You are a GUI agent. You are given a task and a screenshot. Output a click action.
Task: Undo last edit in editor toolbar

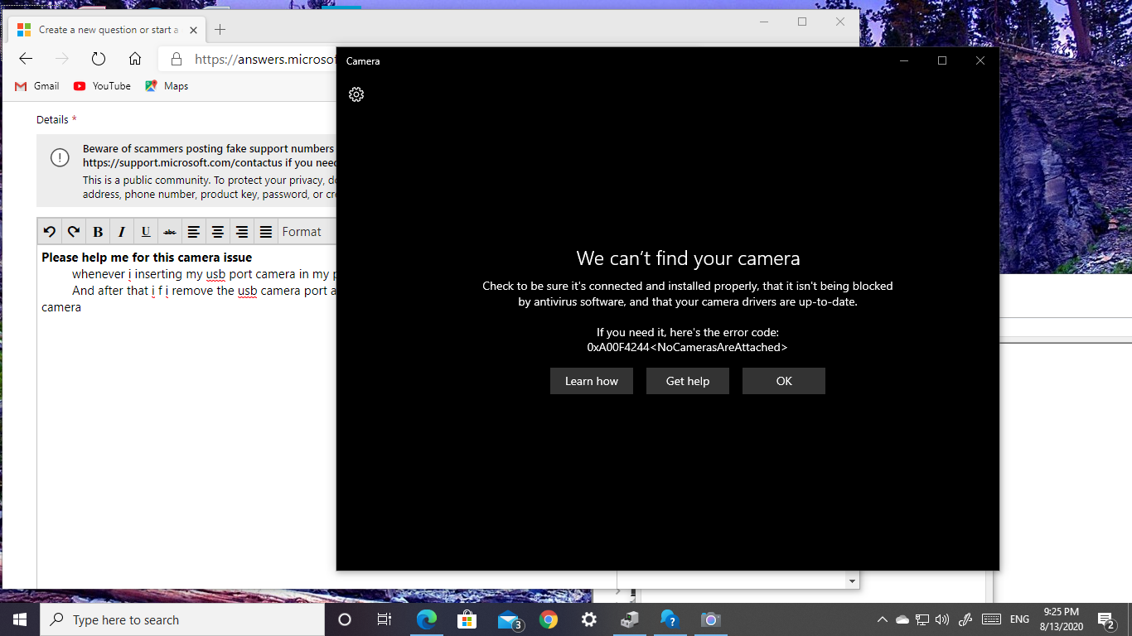pyautogui.click(x=50, y=232)
